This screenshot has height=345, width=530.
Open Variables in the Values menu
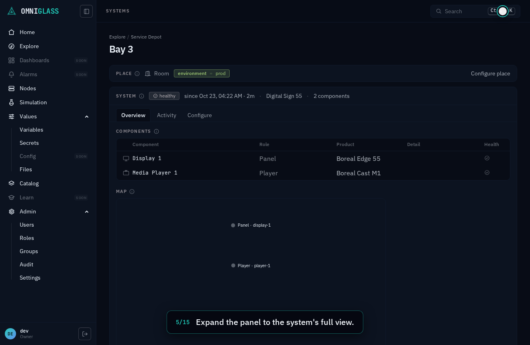click(31, 130)
